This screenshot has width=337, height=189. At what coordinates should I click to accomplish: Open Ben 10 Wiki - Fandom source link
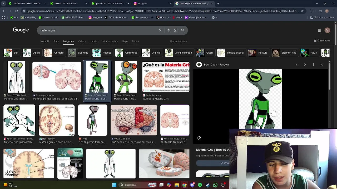pyautogui.click(x=216, y=65)
